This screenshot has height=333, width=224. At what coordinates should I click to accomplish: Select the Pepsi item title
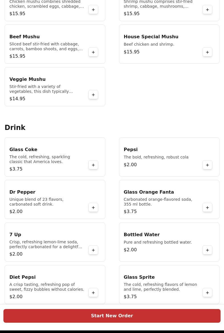[130, 150]
